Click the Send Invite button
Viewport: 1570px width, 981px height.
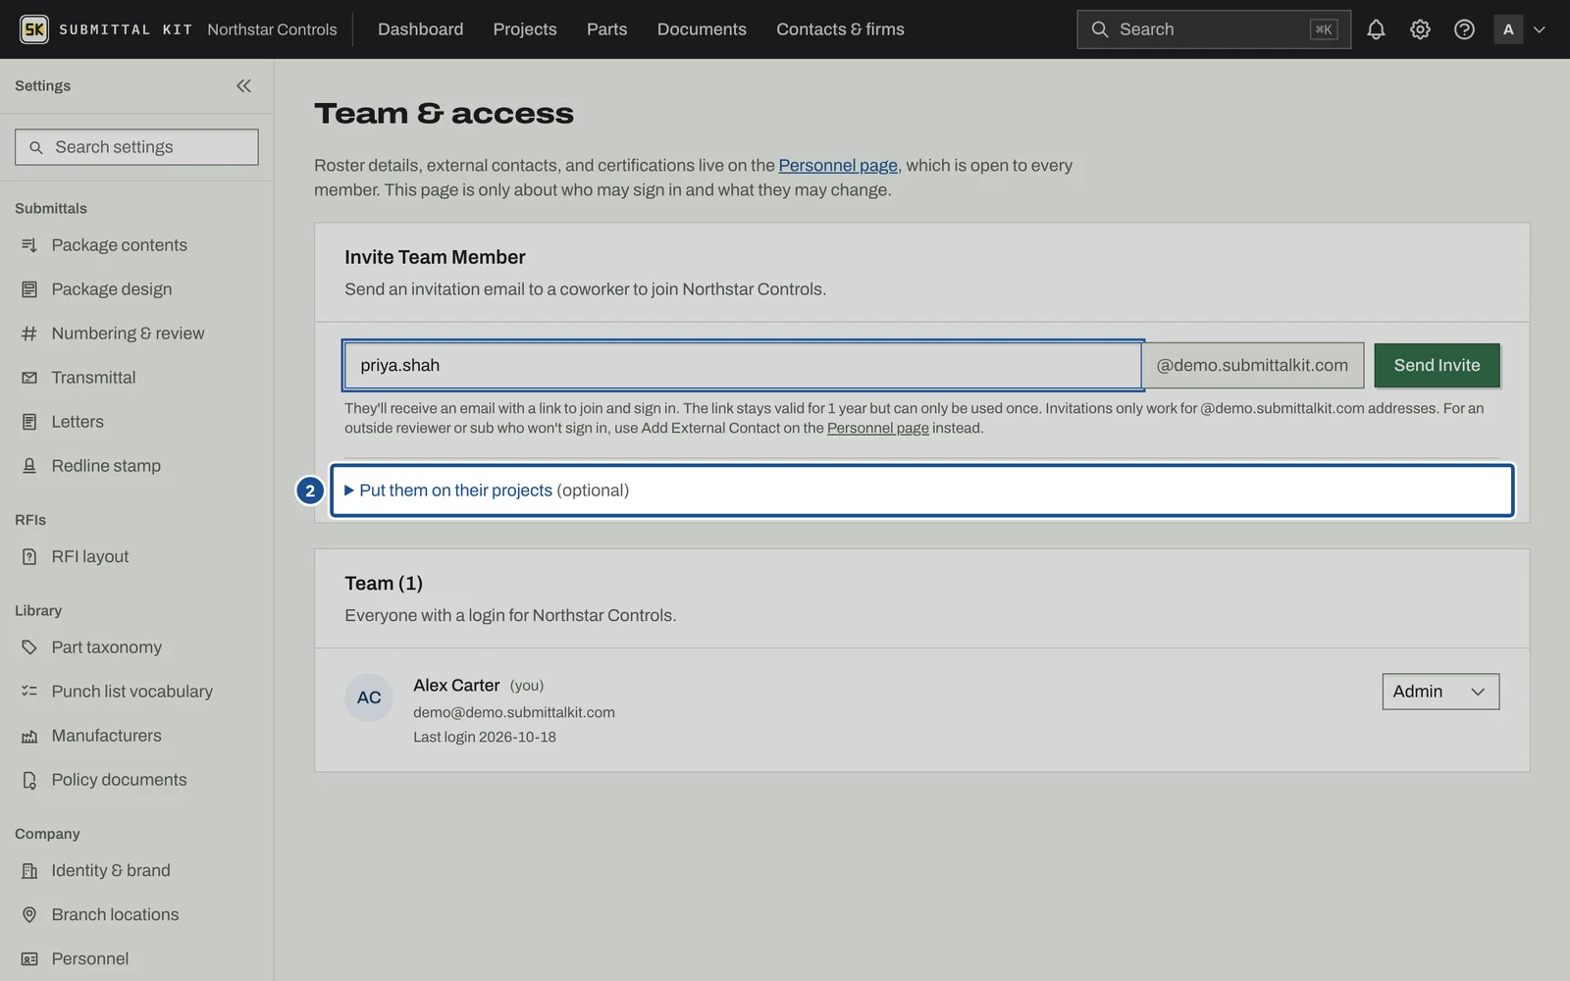point(1437,365)
